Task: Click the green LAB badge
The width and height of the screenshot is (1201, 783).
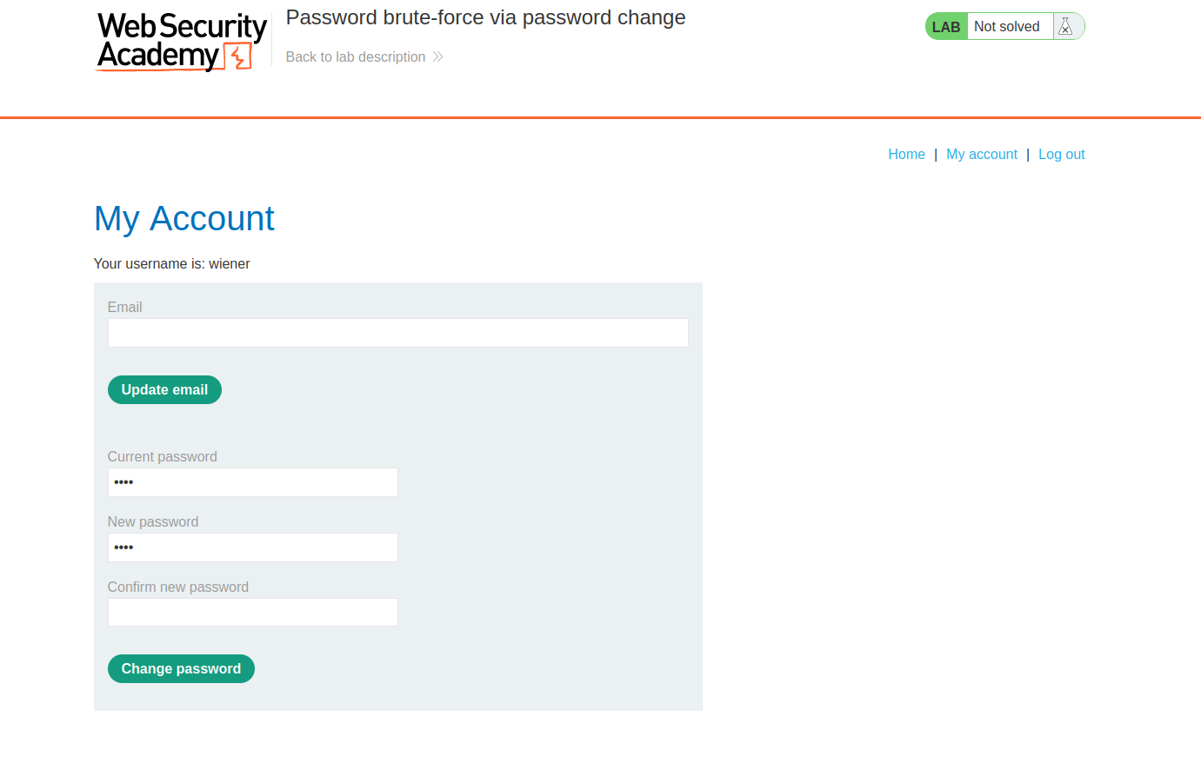Action: [x=945, y=26]
